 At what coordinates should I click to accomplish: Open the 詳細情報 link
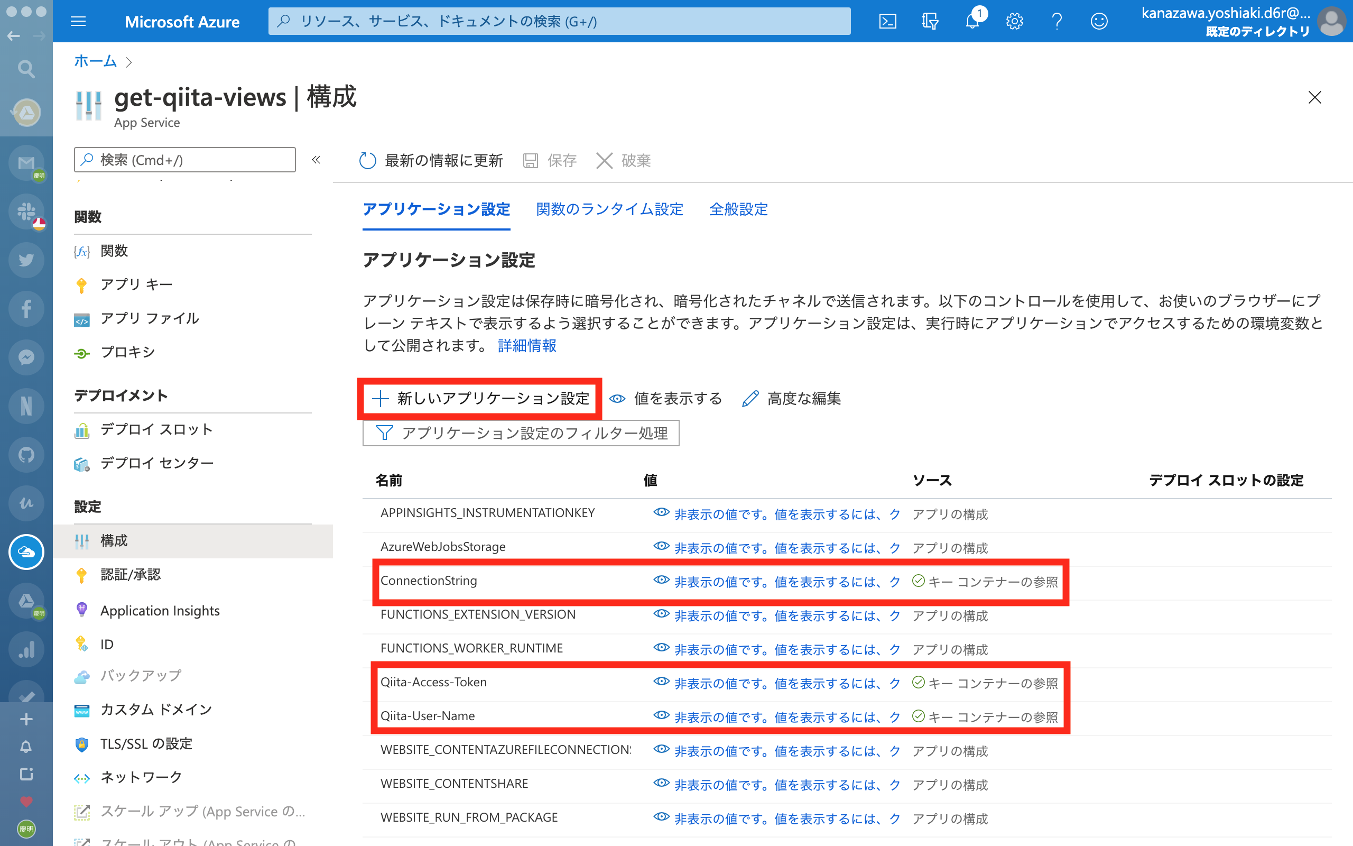click(x=526, y=346)
